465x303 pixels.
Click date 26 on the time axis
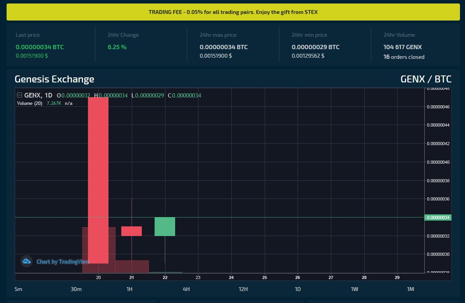coord(298,277)
